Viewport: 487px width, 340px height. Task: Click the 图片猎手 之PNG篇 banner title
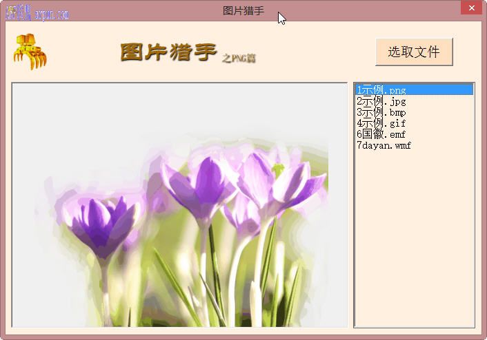point(188,53)
